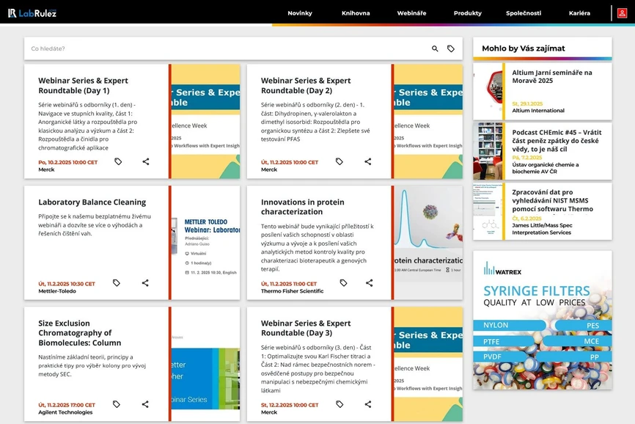Image resolution: width=635 pixels, height=424 pixels.
Task: Share the Roundtable Day 3 webinar
Action: pyautogui.click(x=367, y=404)
